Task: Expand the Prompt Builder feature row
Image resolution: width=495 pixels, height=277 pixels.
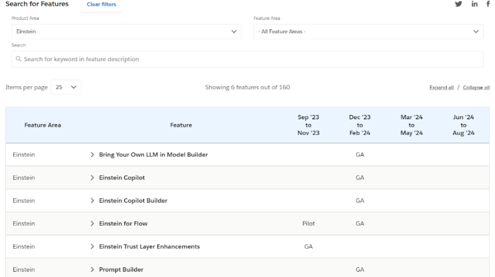Action: (x=92, y=269)
